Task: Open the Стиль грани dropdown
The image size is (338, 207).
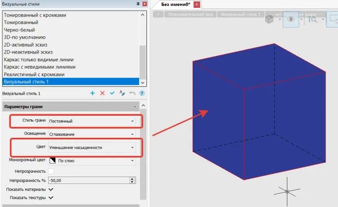Action: 91,121
